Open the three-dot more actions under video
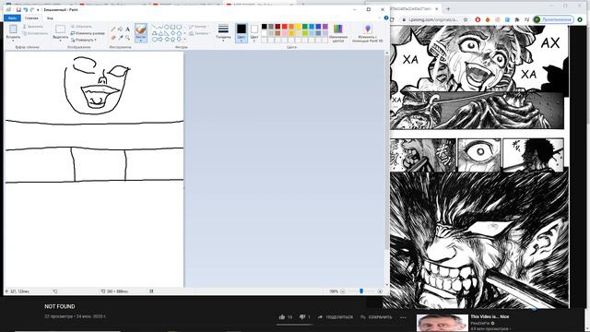This screenshot has height=332, width=590. point(403,317)
